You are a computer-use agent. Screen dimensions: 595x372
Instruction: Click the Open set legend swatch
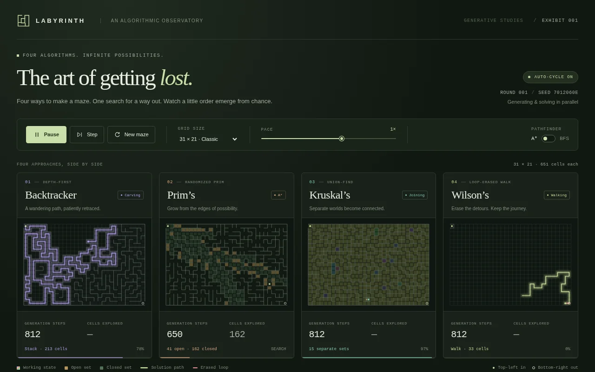pos(66,368)
